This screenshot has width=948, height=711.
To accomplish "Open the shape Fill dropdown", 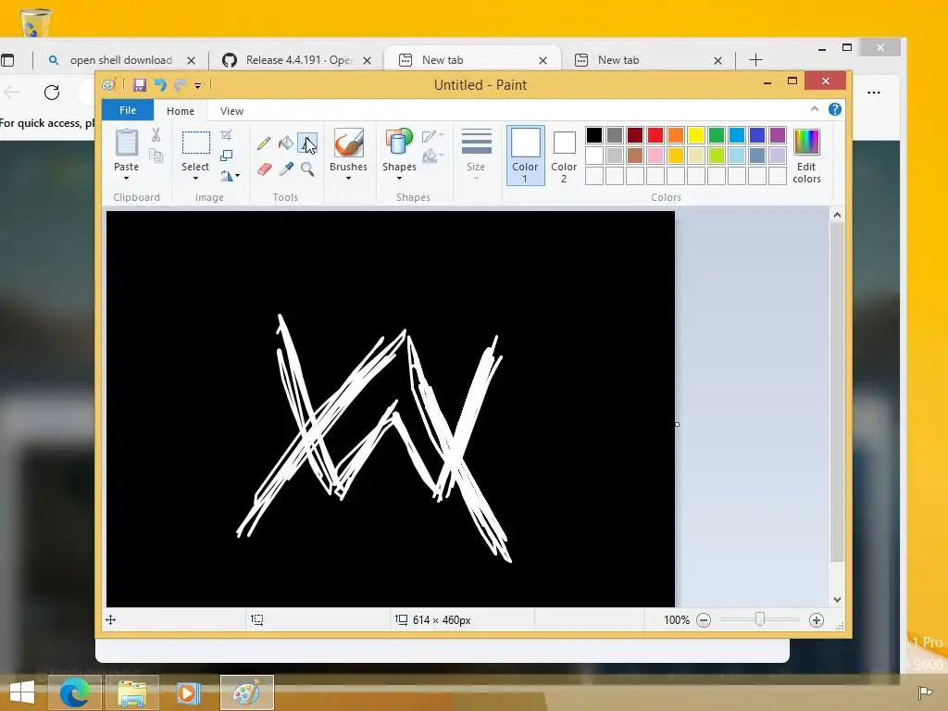I will pos(432,156).
